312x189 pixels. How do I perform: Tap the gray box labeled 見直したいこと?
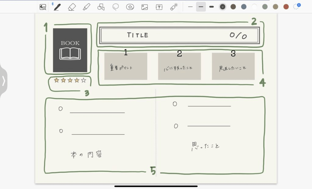pos(233,66)
